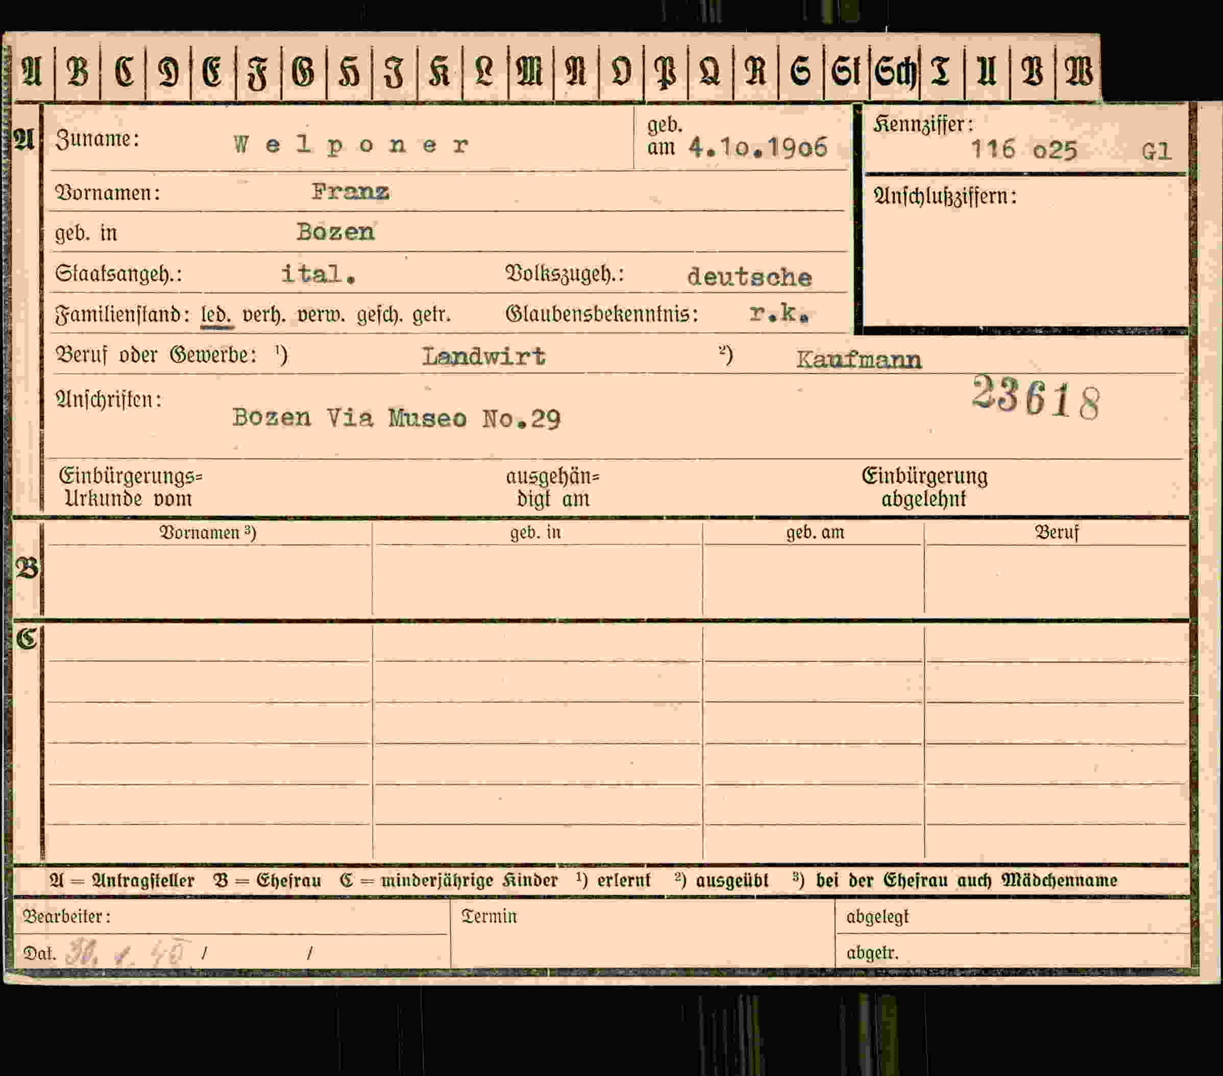
Task: Click the 'Zuname:' field label
Action: click(97, 139)
